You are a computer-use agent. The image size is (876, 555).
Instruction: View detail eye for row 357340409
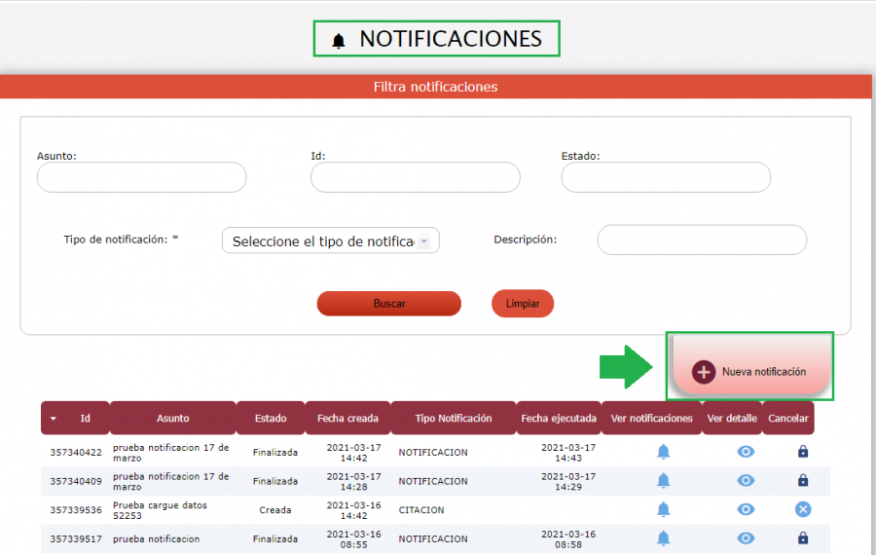coord(746,480)
